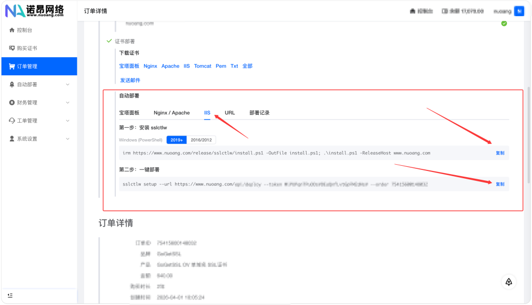Click the 系统设置 user icon
532x305 pixels.
click(12, 139)
